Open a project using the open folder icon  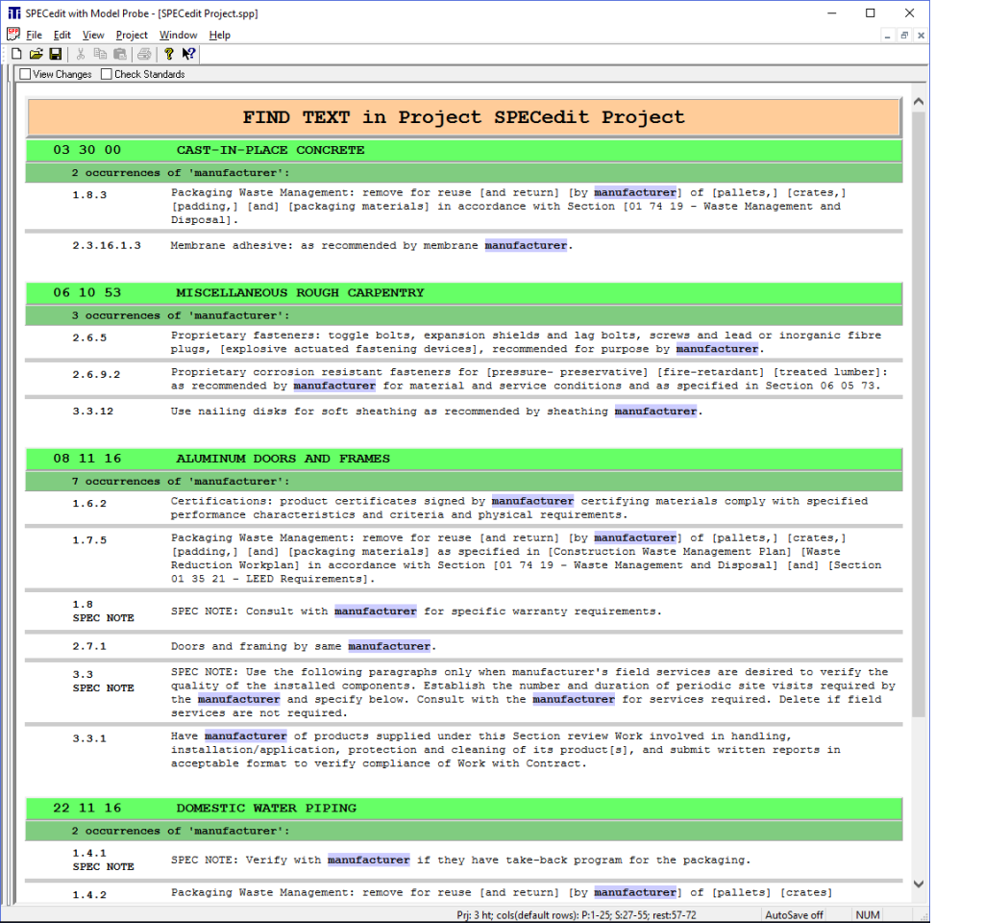pyautogui.click(x=36, y=54)
